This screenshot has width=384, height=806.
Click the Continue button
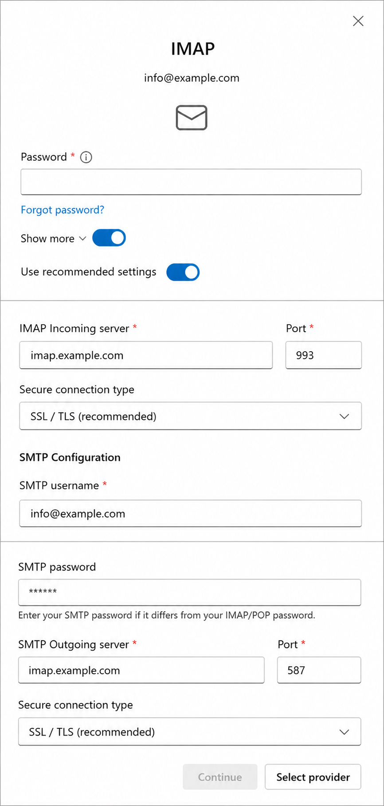(x=220, y=777)
